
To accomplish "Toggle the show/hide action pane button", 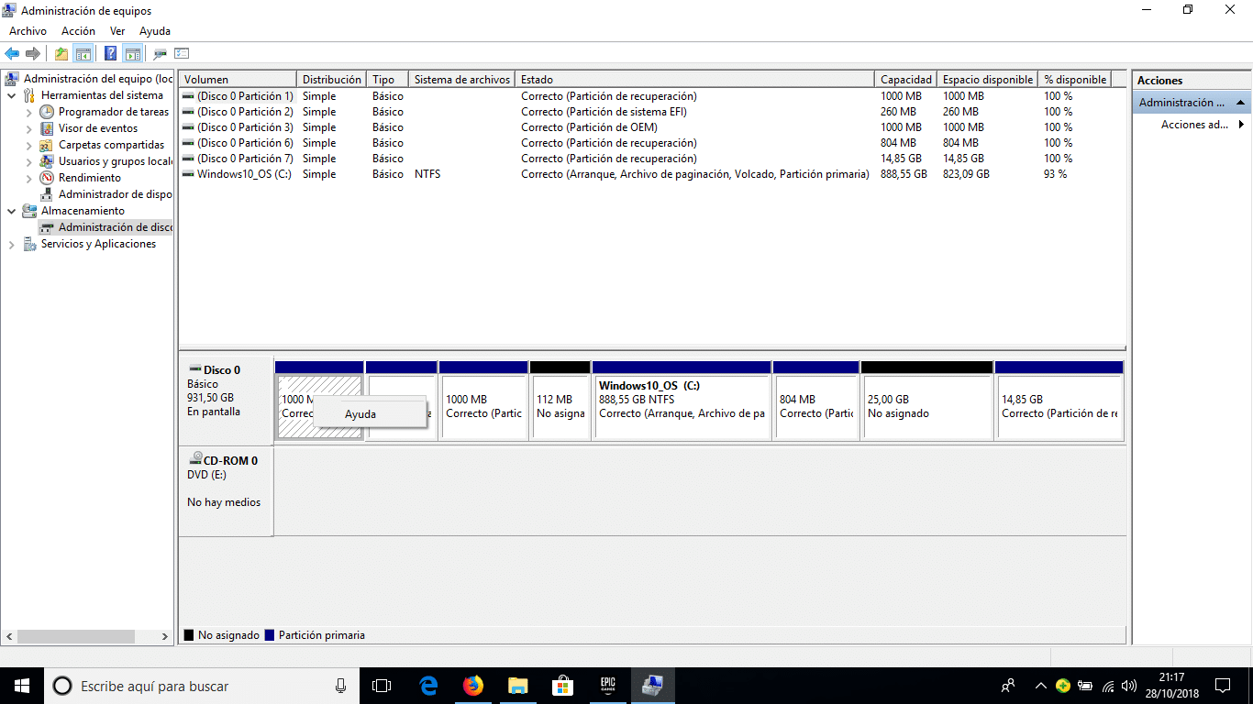I will click(132, 53).
